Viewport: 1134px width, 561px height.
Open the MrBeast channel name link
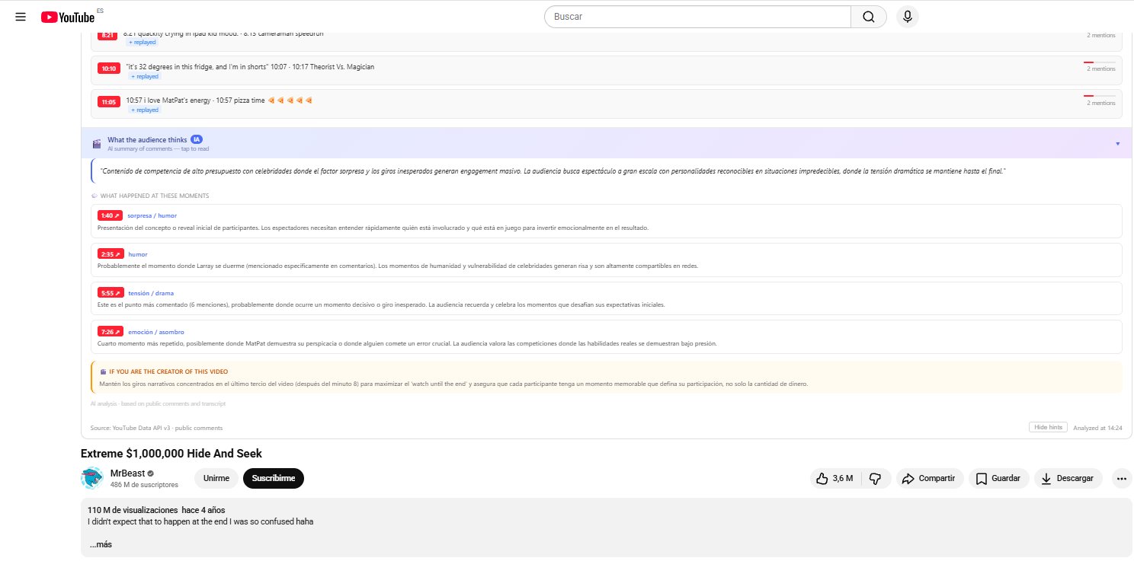click(127, 473)
